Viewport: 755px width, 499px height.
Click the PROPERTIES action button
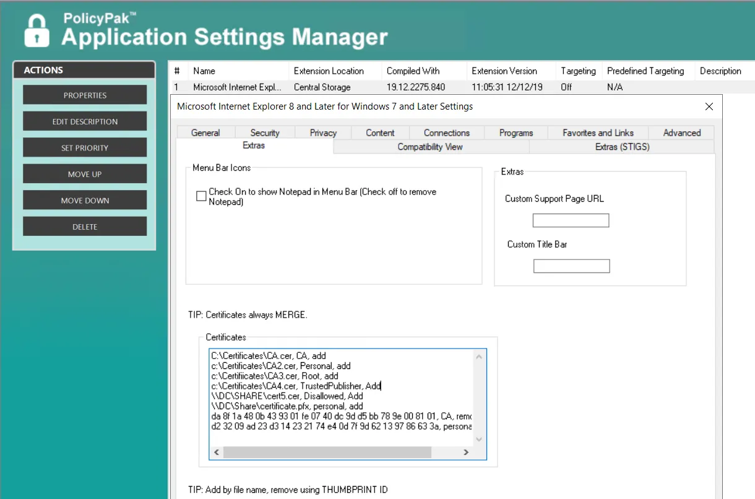click(x=85, y=95)
